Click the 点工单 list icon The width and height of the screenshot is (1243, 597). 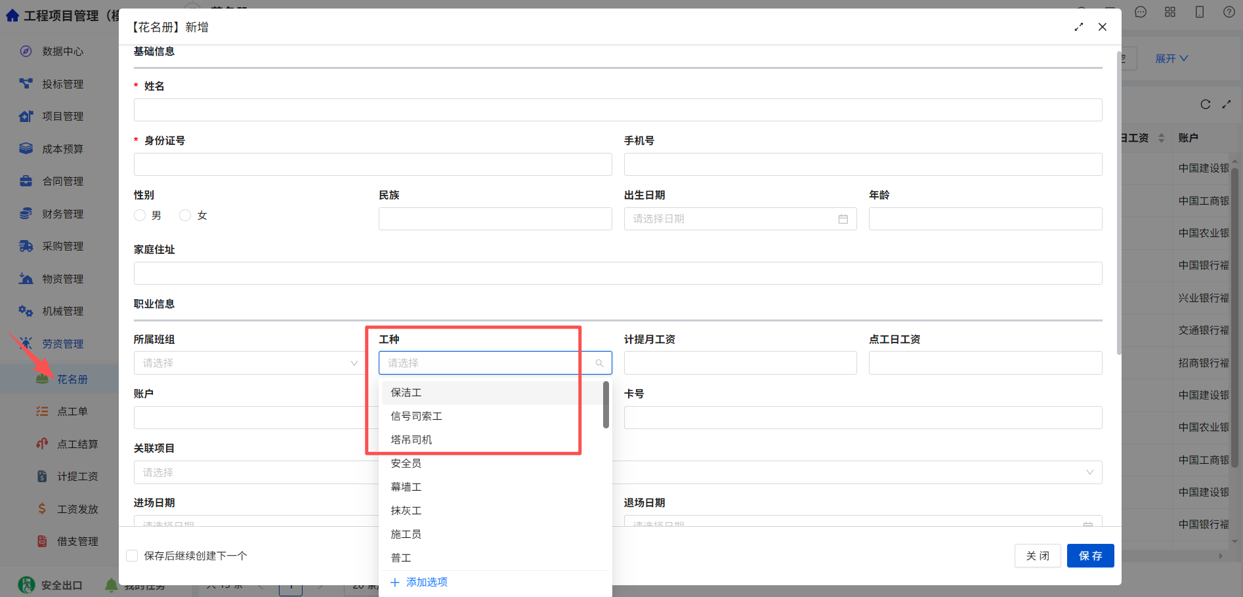pos(42,411)
